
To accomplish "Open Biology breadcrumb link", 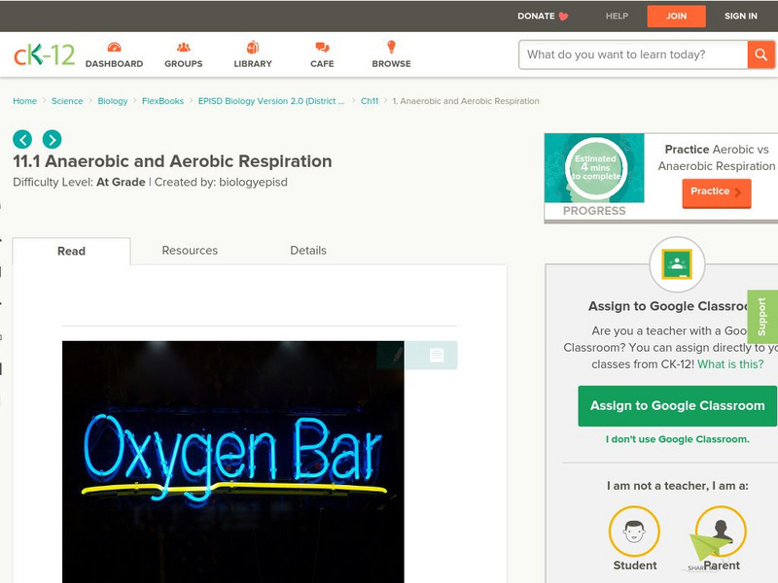I will pos(113,101).
